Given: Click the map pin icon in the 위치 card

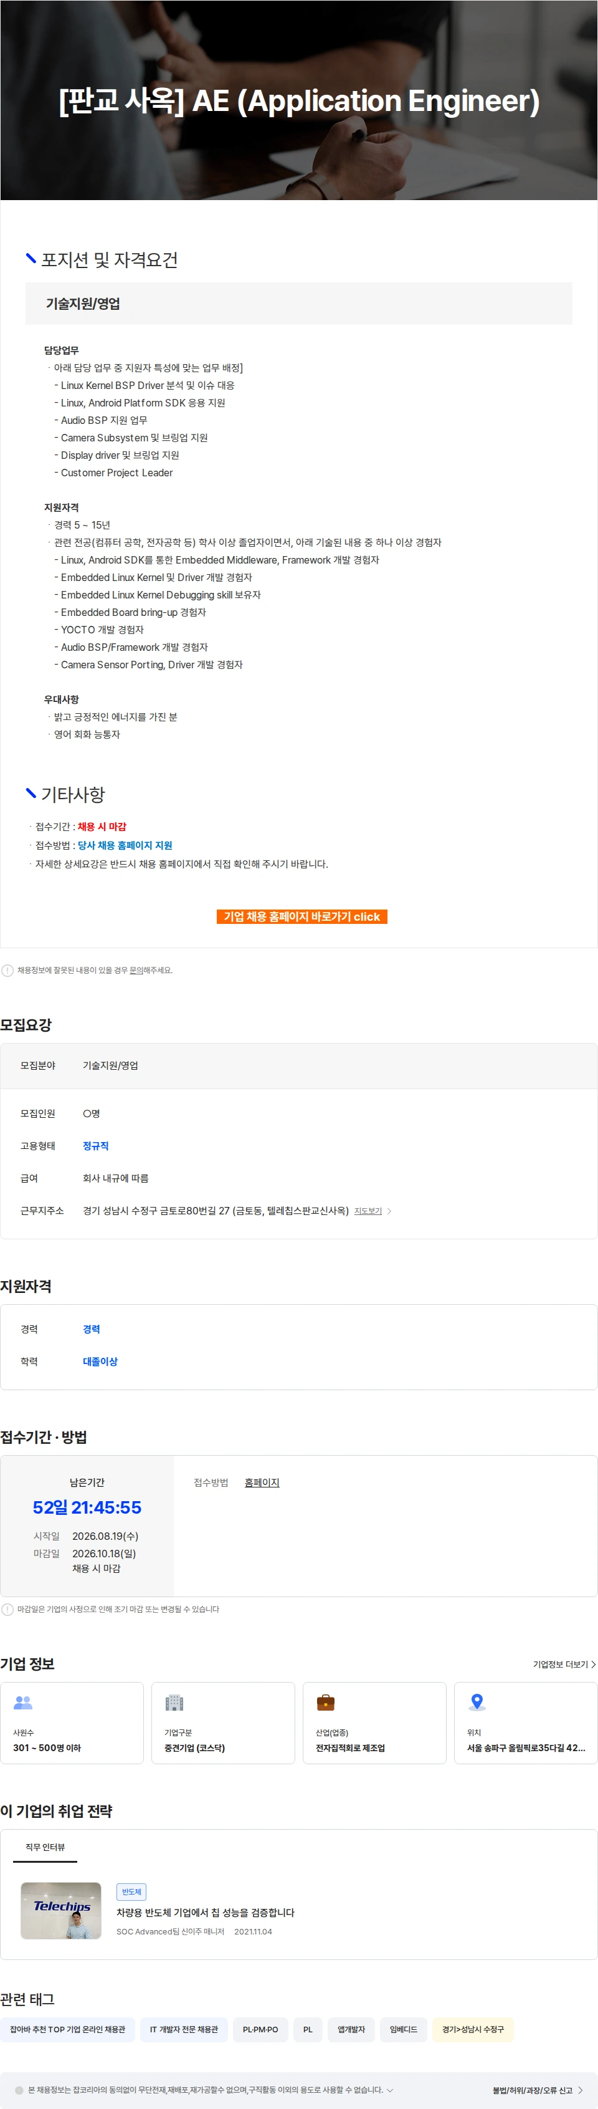Looking at the screenshot, I should [x=477, y=1703].
